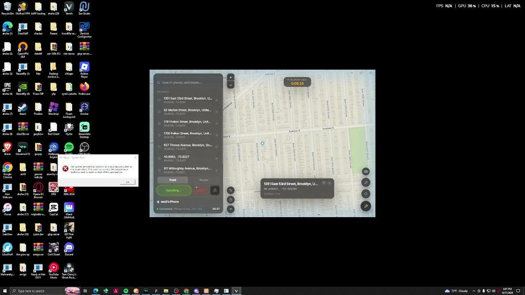Select the Hydra desktop icon
The image size is (525, 295).
coord(69,129)
